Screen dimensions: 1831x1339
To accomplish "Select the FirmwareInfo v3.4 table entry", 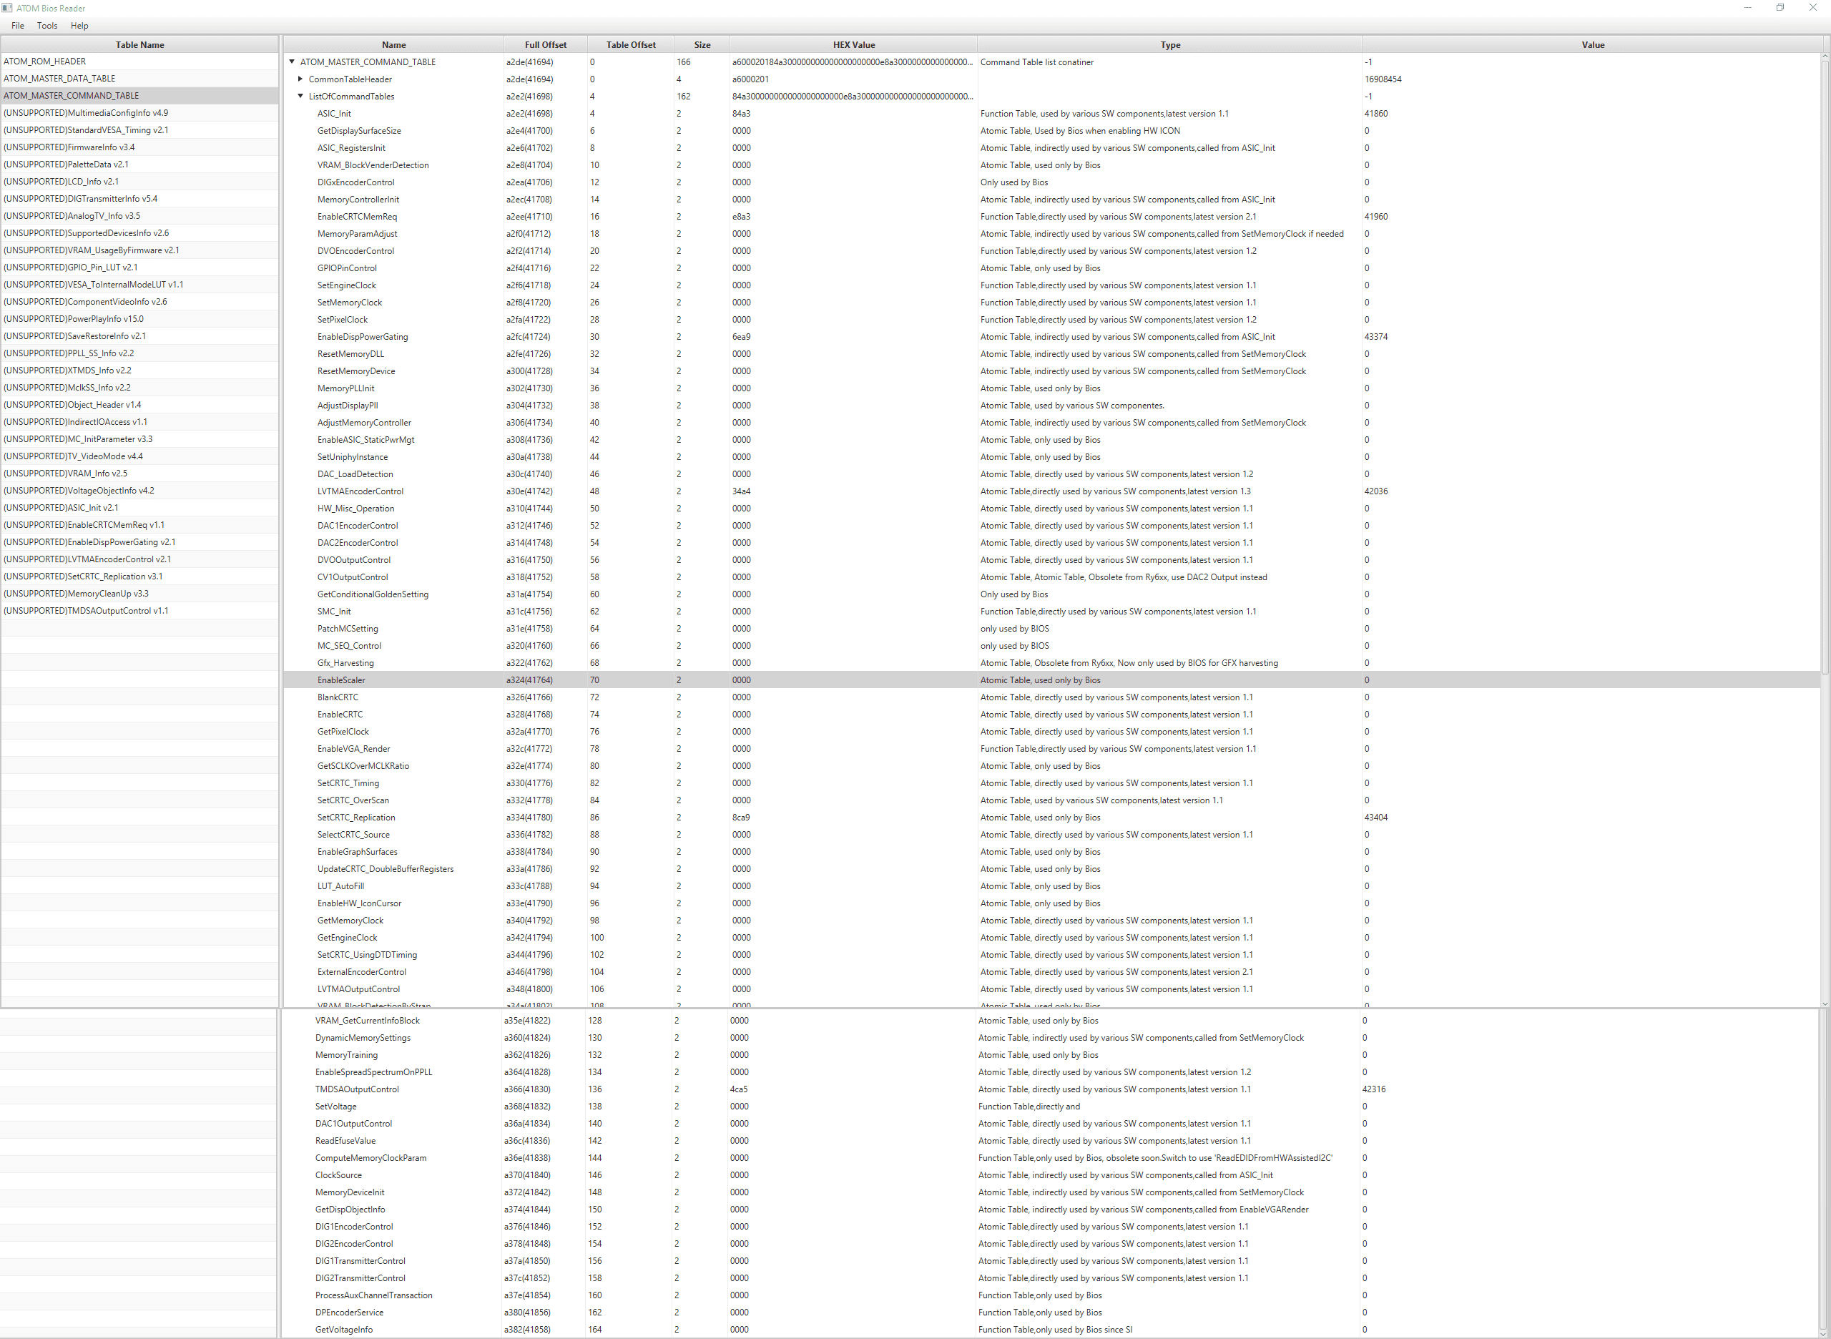I will [x=139, y=147].
